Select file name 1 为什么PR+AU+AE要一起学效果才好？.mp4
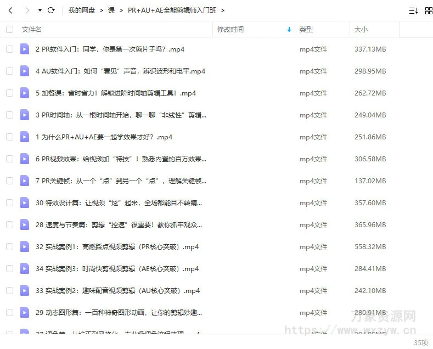Viewport: 433px width, 349px height. click(x=104, y=137)
